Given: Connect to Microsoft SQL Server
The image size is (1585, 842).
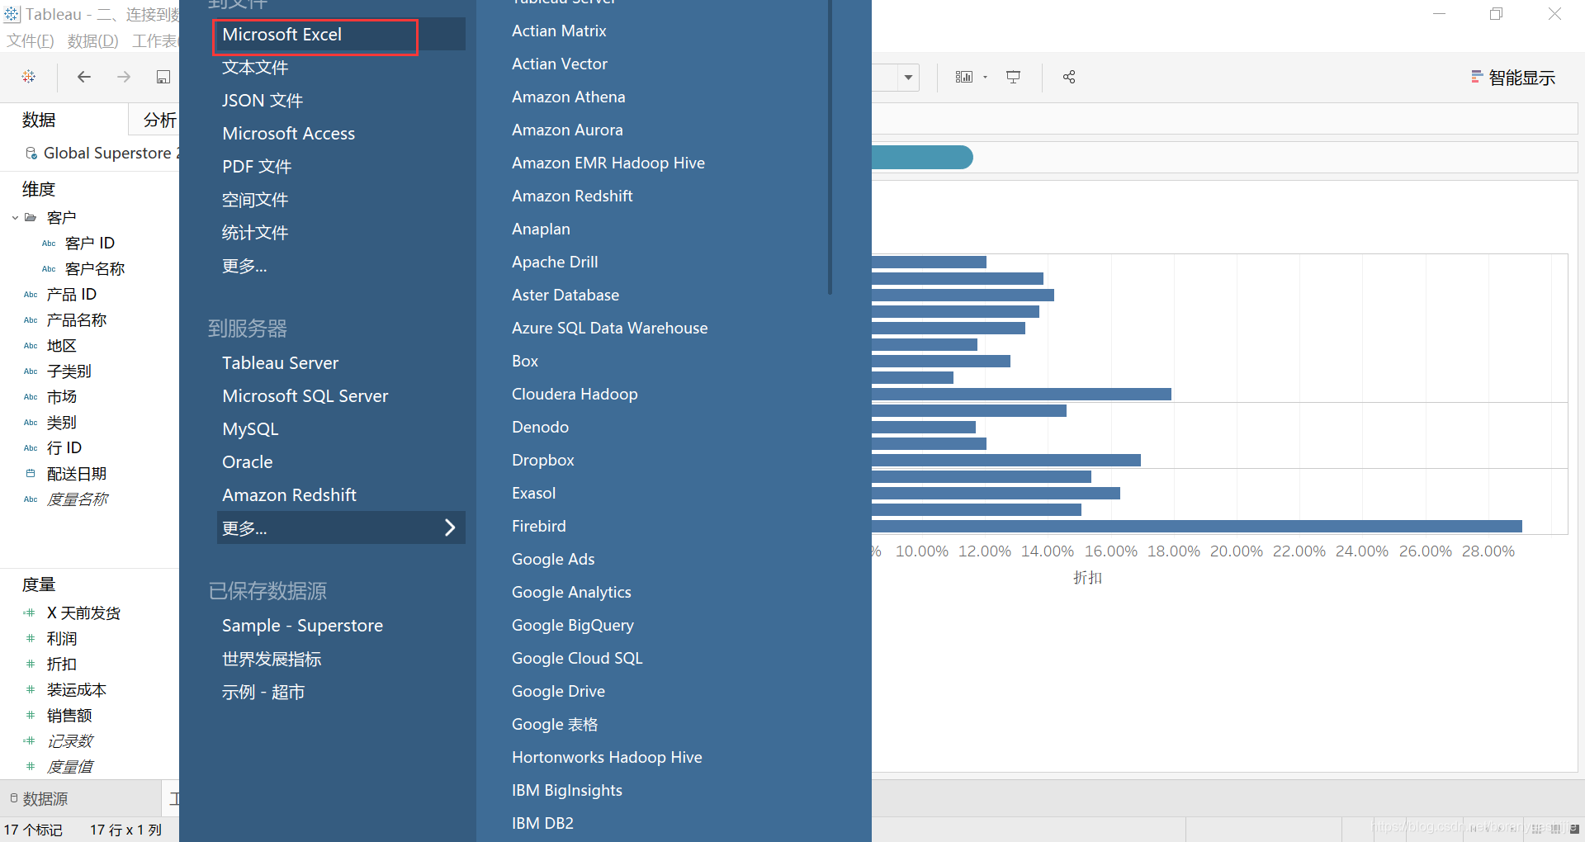Looking at the screenshot, I should [305, 396].
